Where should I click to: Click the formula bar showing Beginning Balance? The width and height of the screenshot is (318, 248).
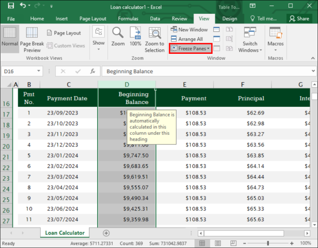coord(207,71)
